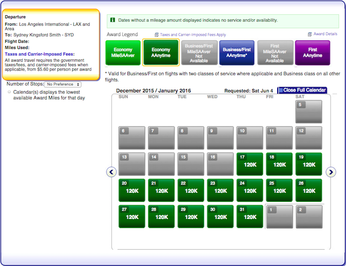Click the 'Award Legend' label
The height and width of the screenshot is (266, 346).
pyautogui.click(x=122, y=35)
